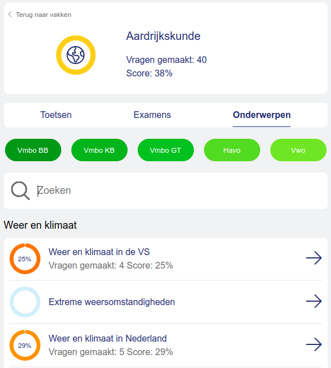This screenshot has width=331, height=368.
Task: Toggle the Vmbo BB level filter
Action: (x=33, y=150)
